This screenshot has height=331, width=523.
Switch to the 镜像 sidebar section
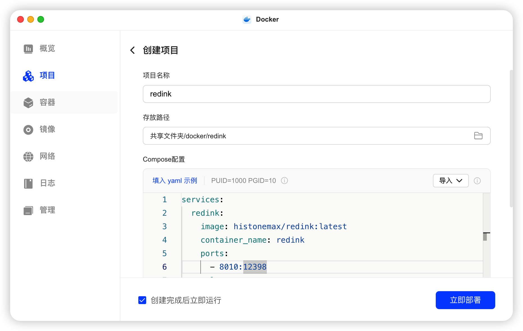click(x=47, y=129)
